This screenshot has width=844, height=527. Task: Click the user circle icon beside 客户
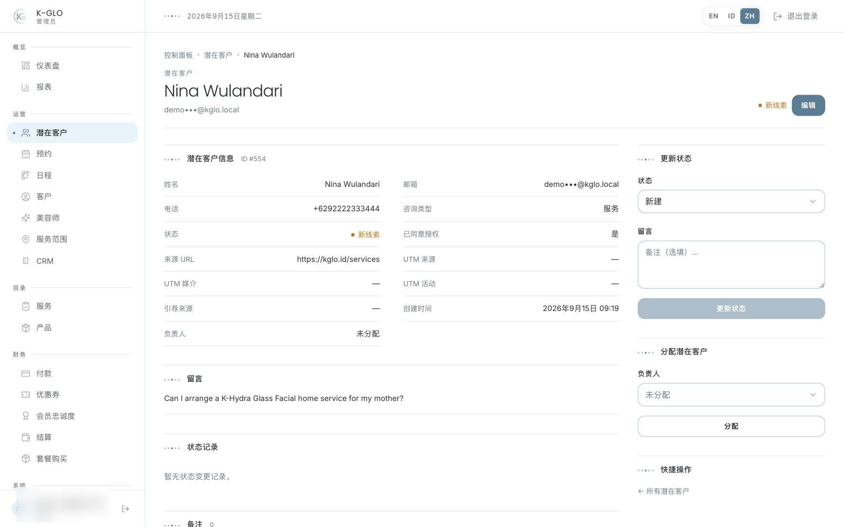26,197
